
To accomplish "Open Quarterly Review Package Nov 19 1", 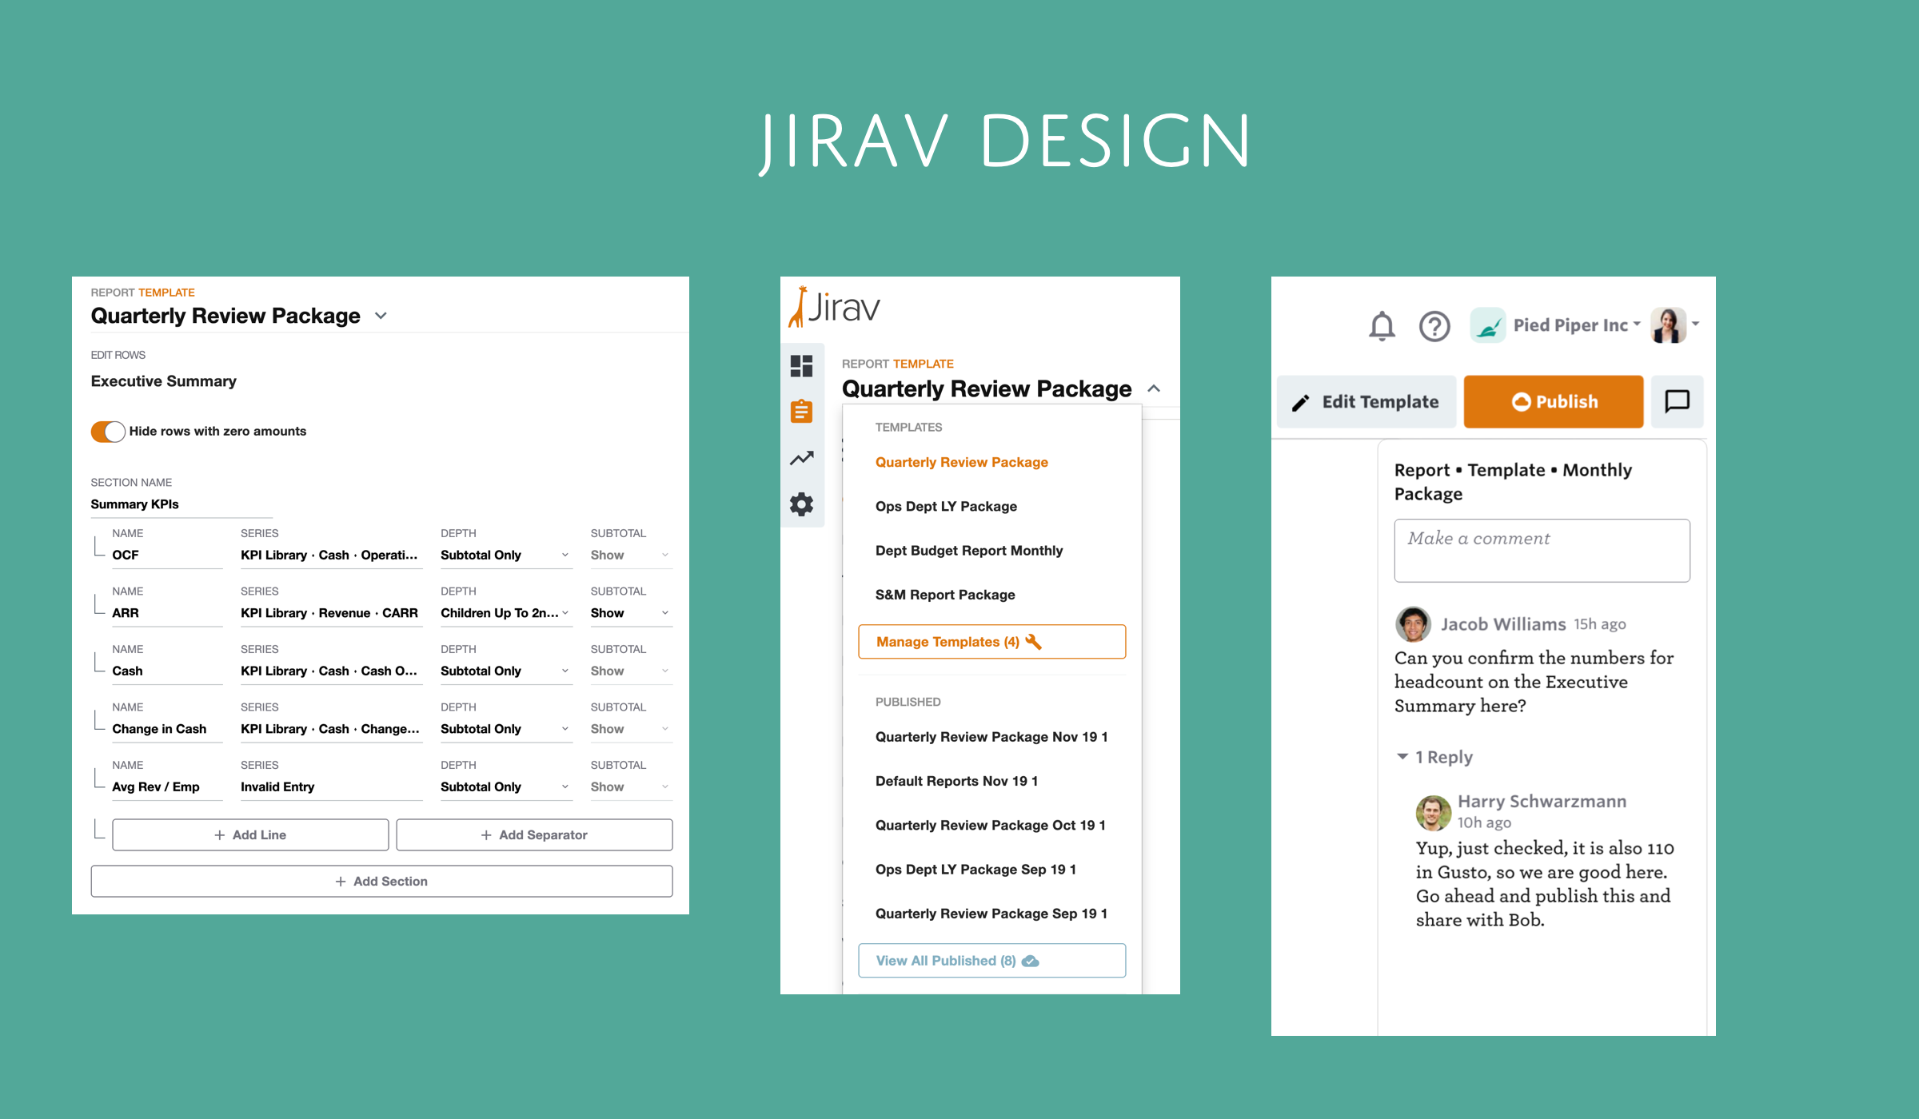I will 991,737.
